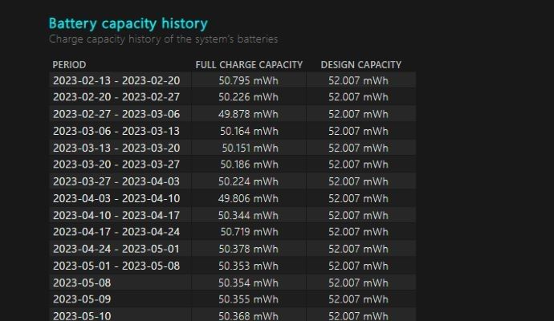This screenshot has height=321, width=554.
Task: Select the DESIGN CAPACITY column header
Action: point(361,65)
